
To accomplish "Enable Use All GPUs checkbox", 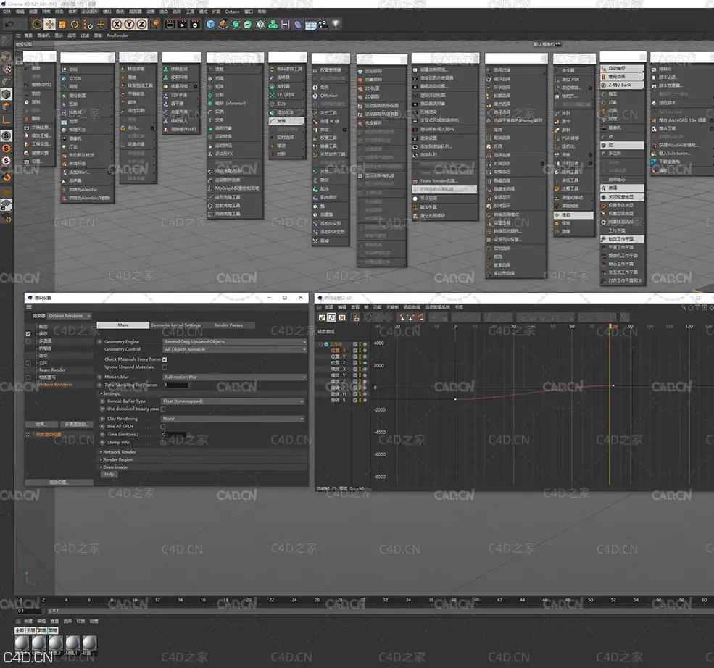I will tap(163, 426).
